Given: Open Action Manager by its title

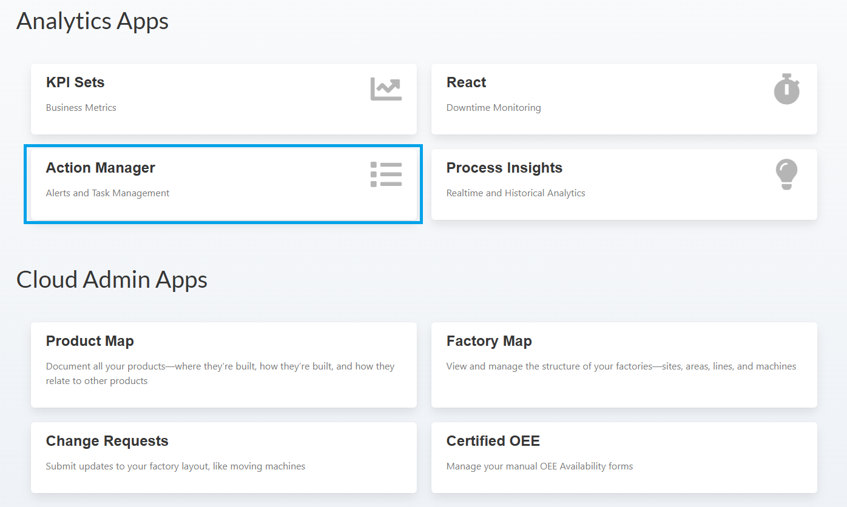Looking at the screenshot, I should pyautogui.click(x=101, y=168).
